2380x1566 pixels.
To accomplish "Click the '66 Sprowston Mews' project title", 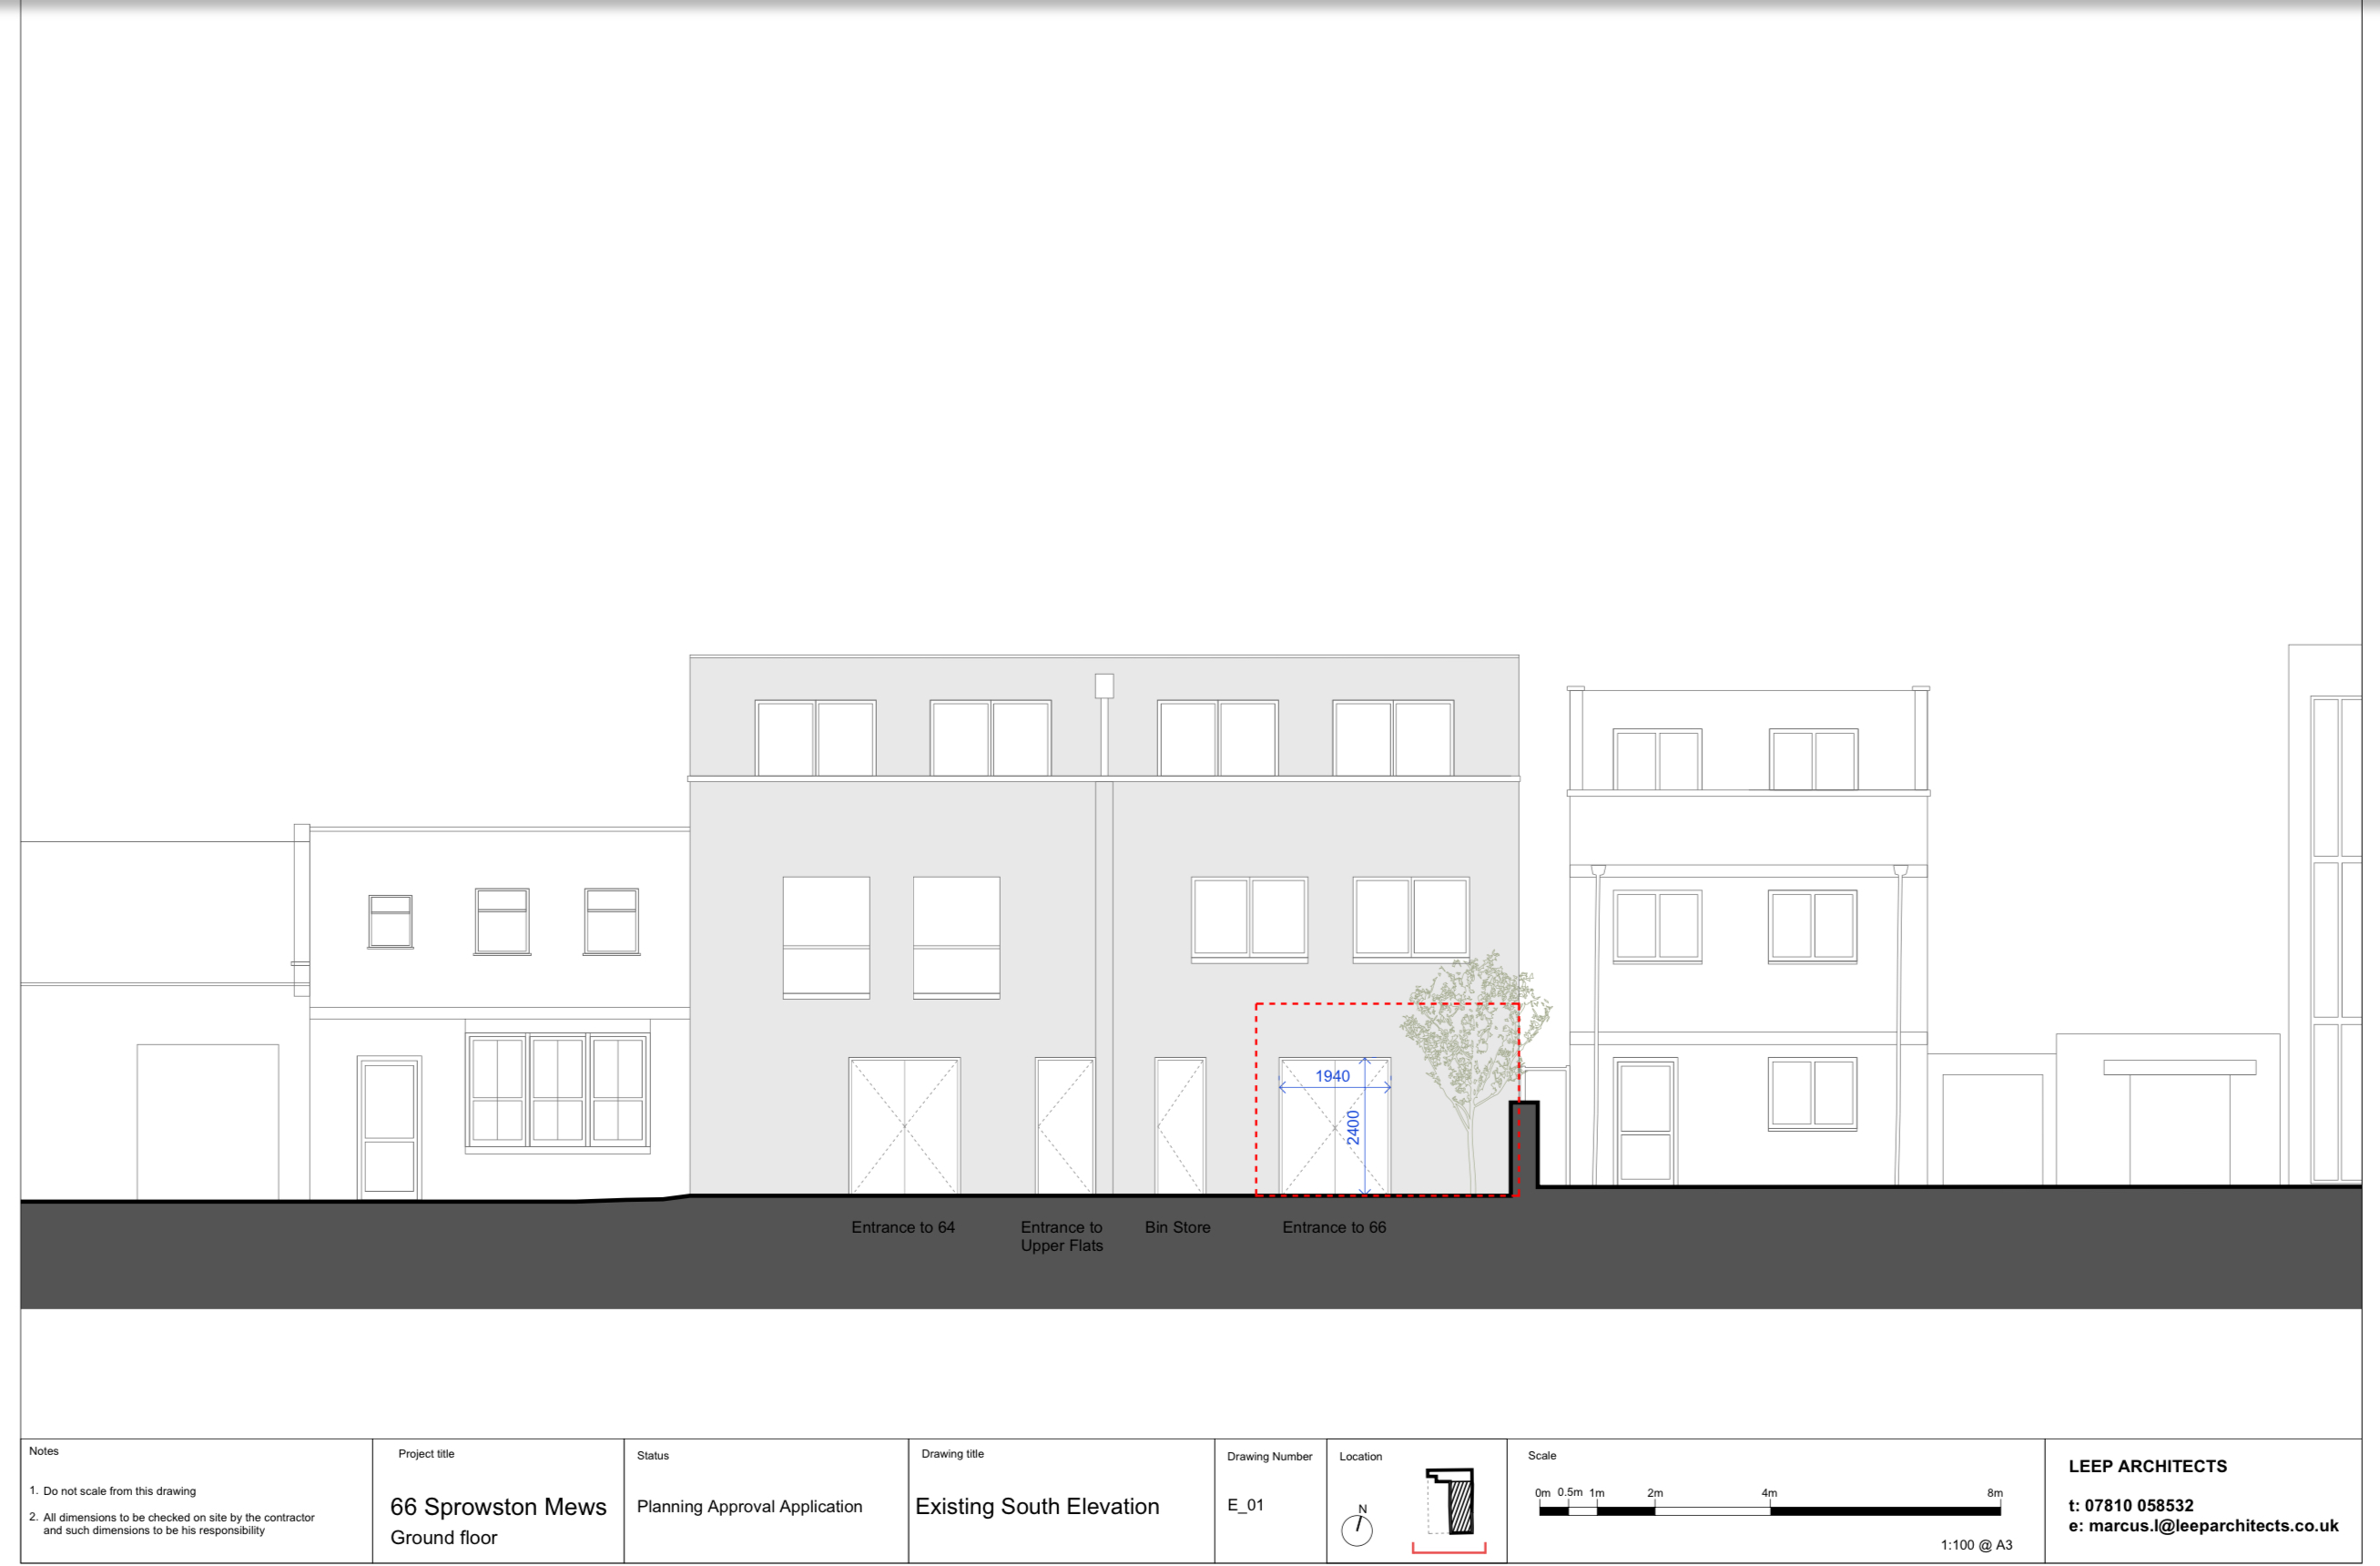I will point(498,1506).
